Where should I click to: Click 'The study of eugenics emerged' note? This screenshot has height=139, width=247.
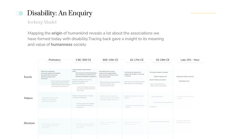[158, 72]
